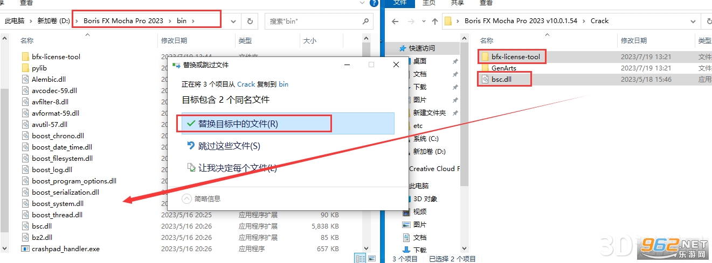Click the Alembic.dll file icon

pyautogui.click(x=25, y=79)
